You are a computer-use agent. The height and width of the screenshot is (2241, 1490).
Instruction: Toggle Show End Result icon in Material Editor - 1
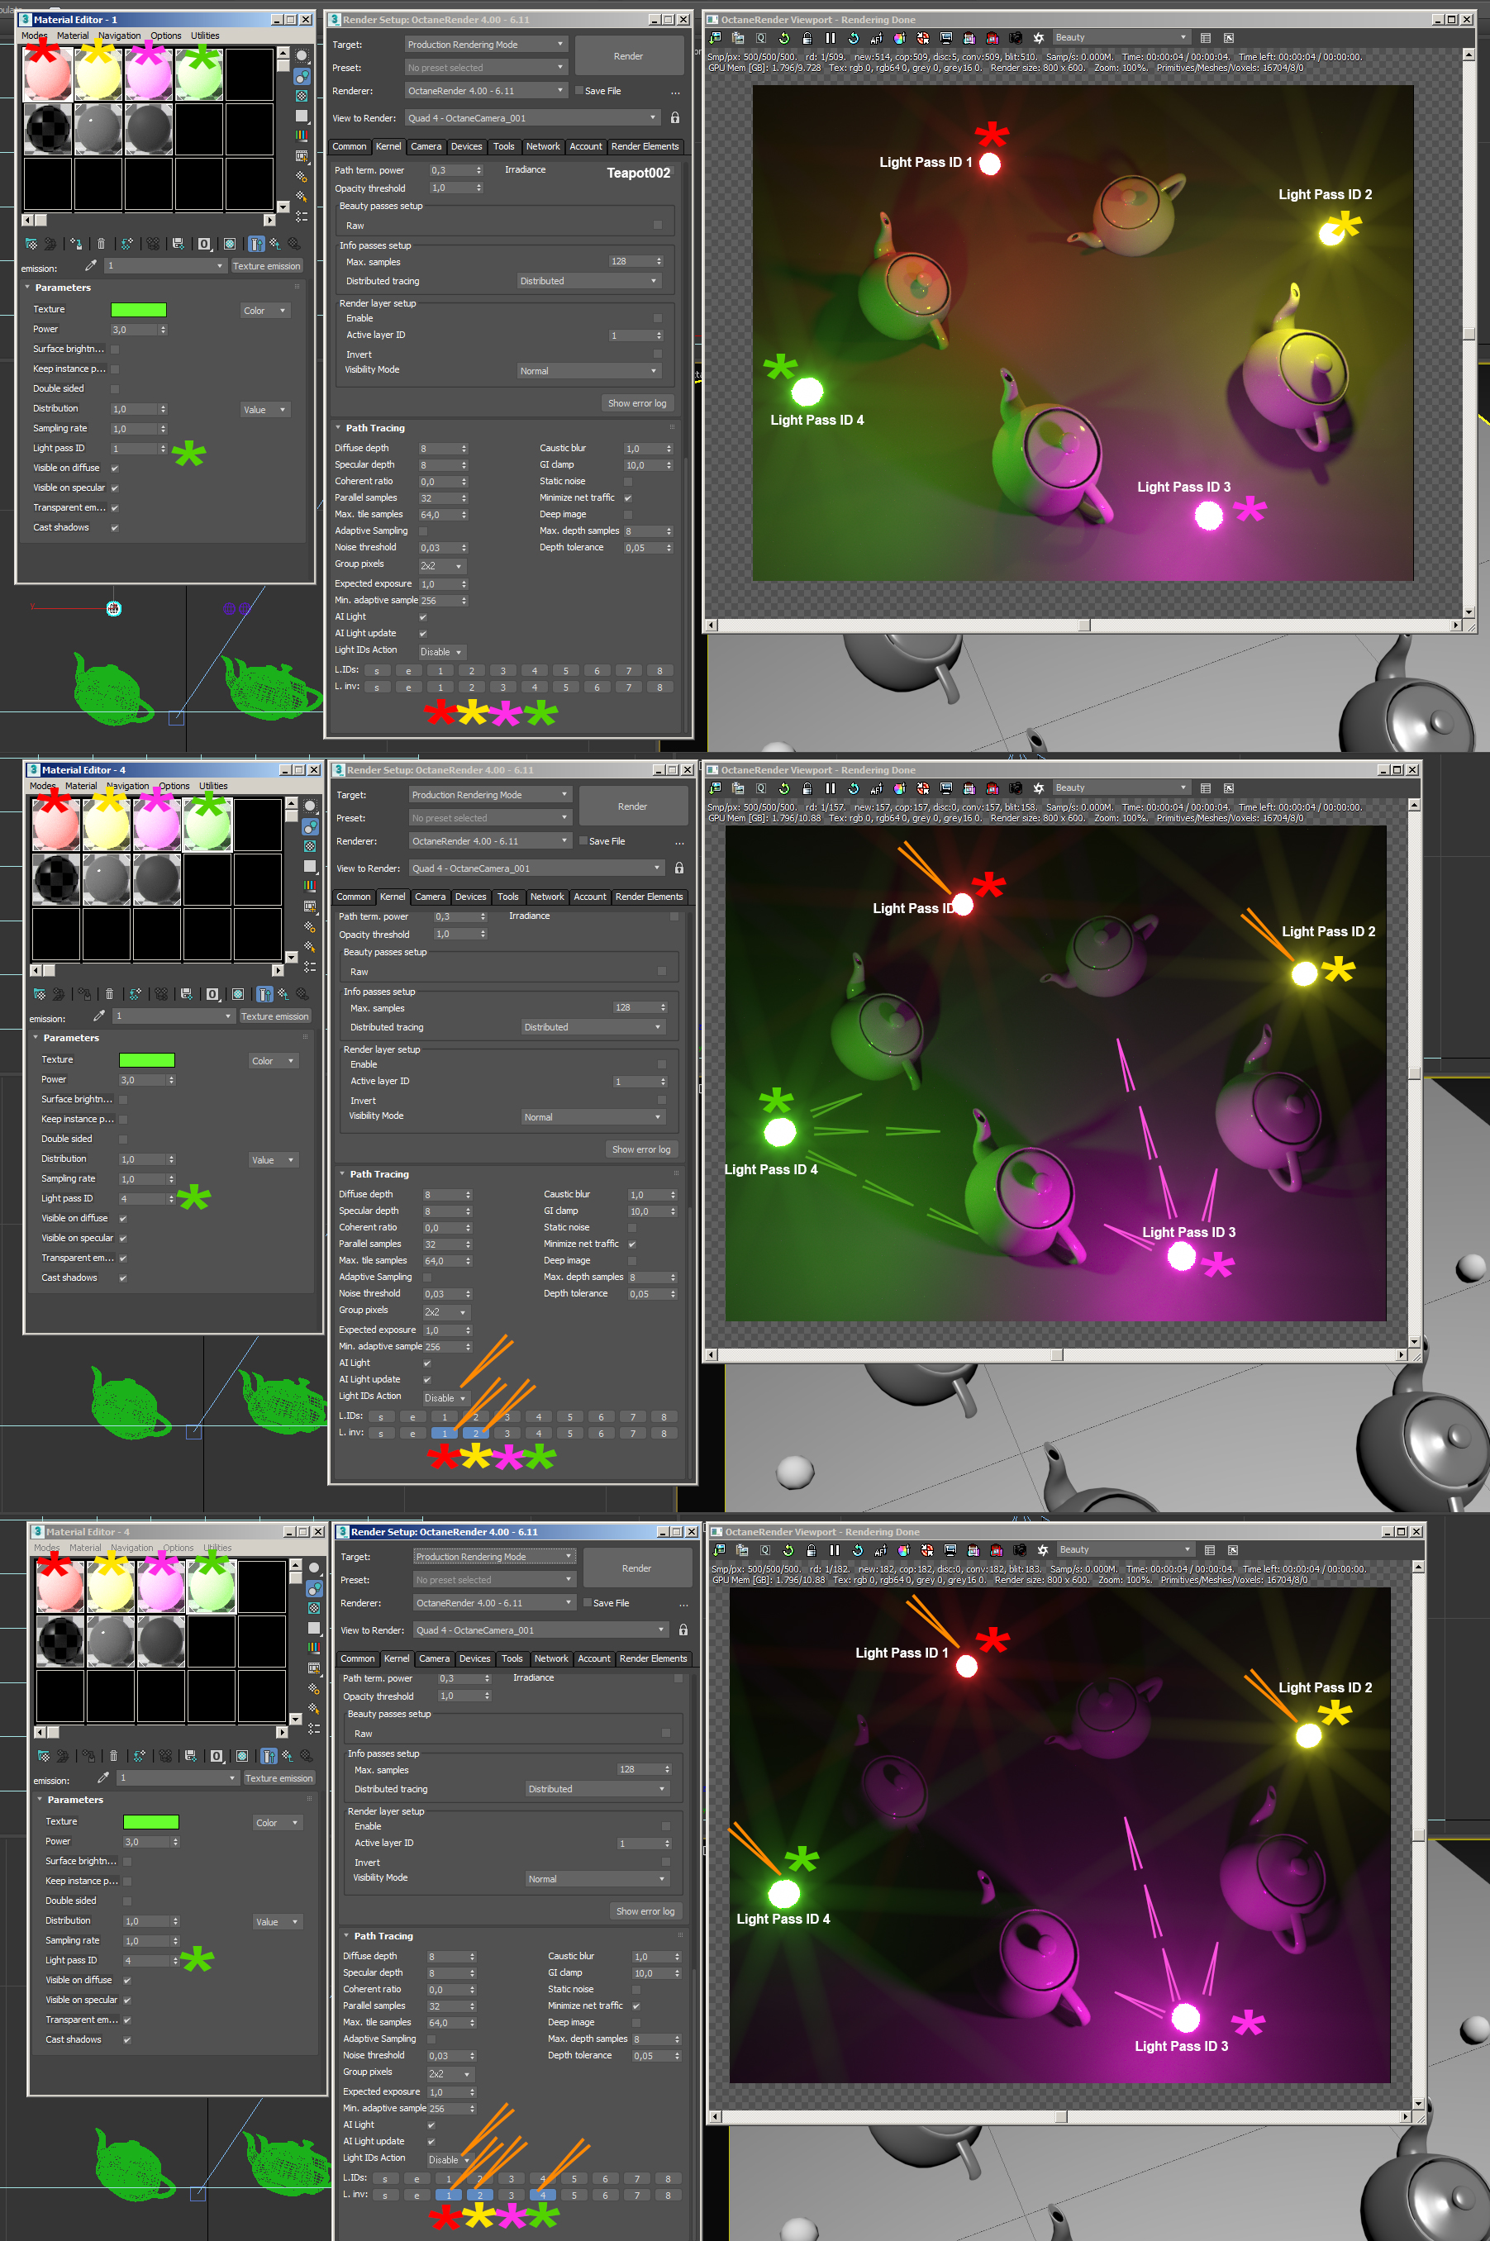coord(256,244)
